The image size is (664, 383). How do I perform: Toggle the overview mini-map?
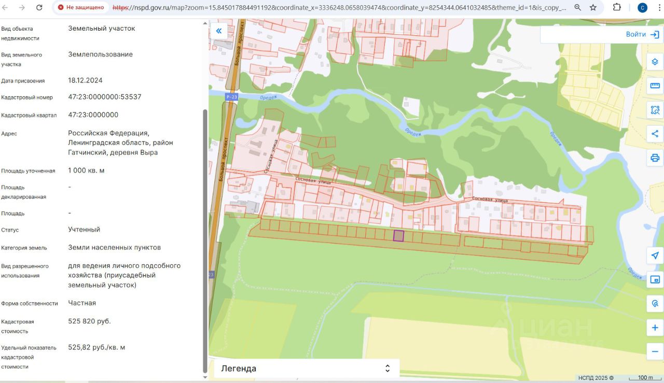655,279
